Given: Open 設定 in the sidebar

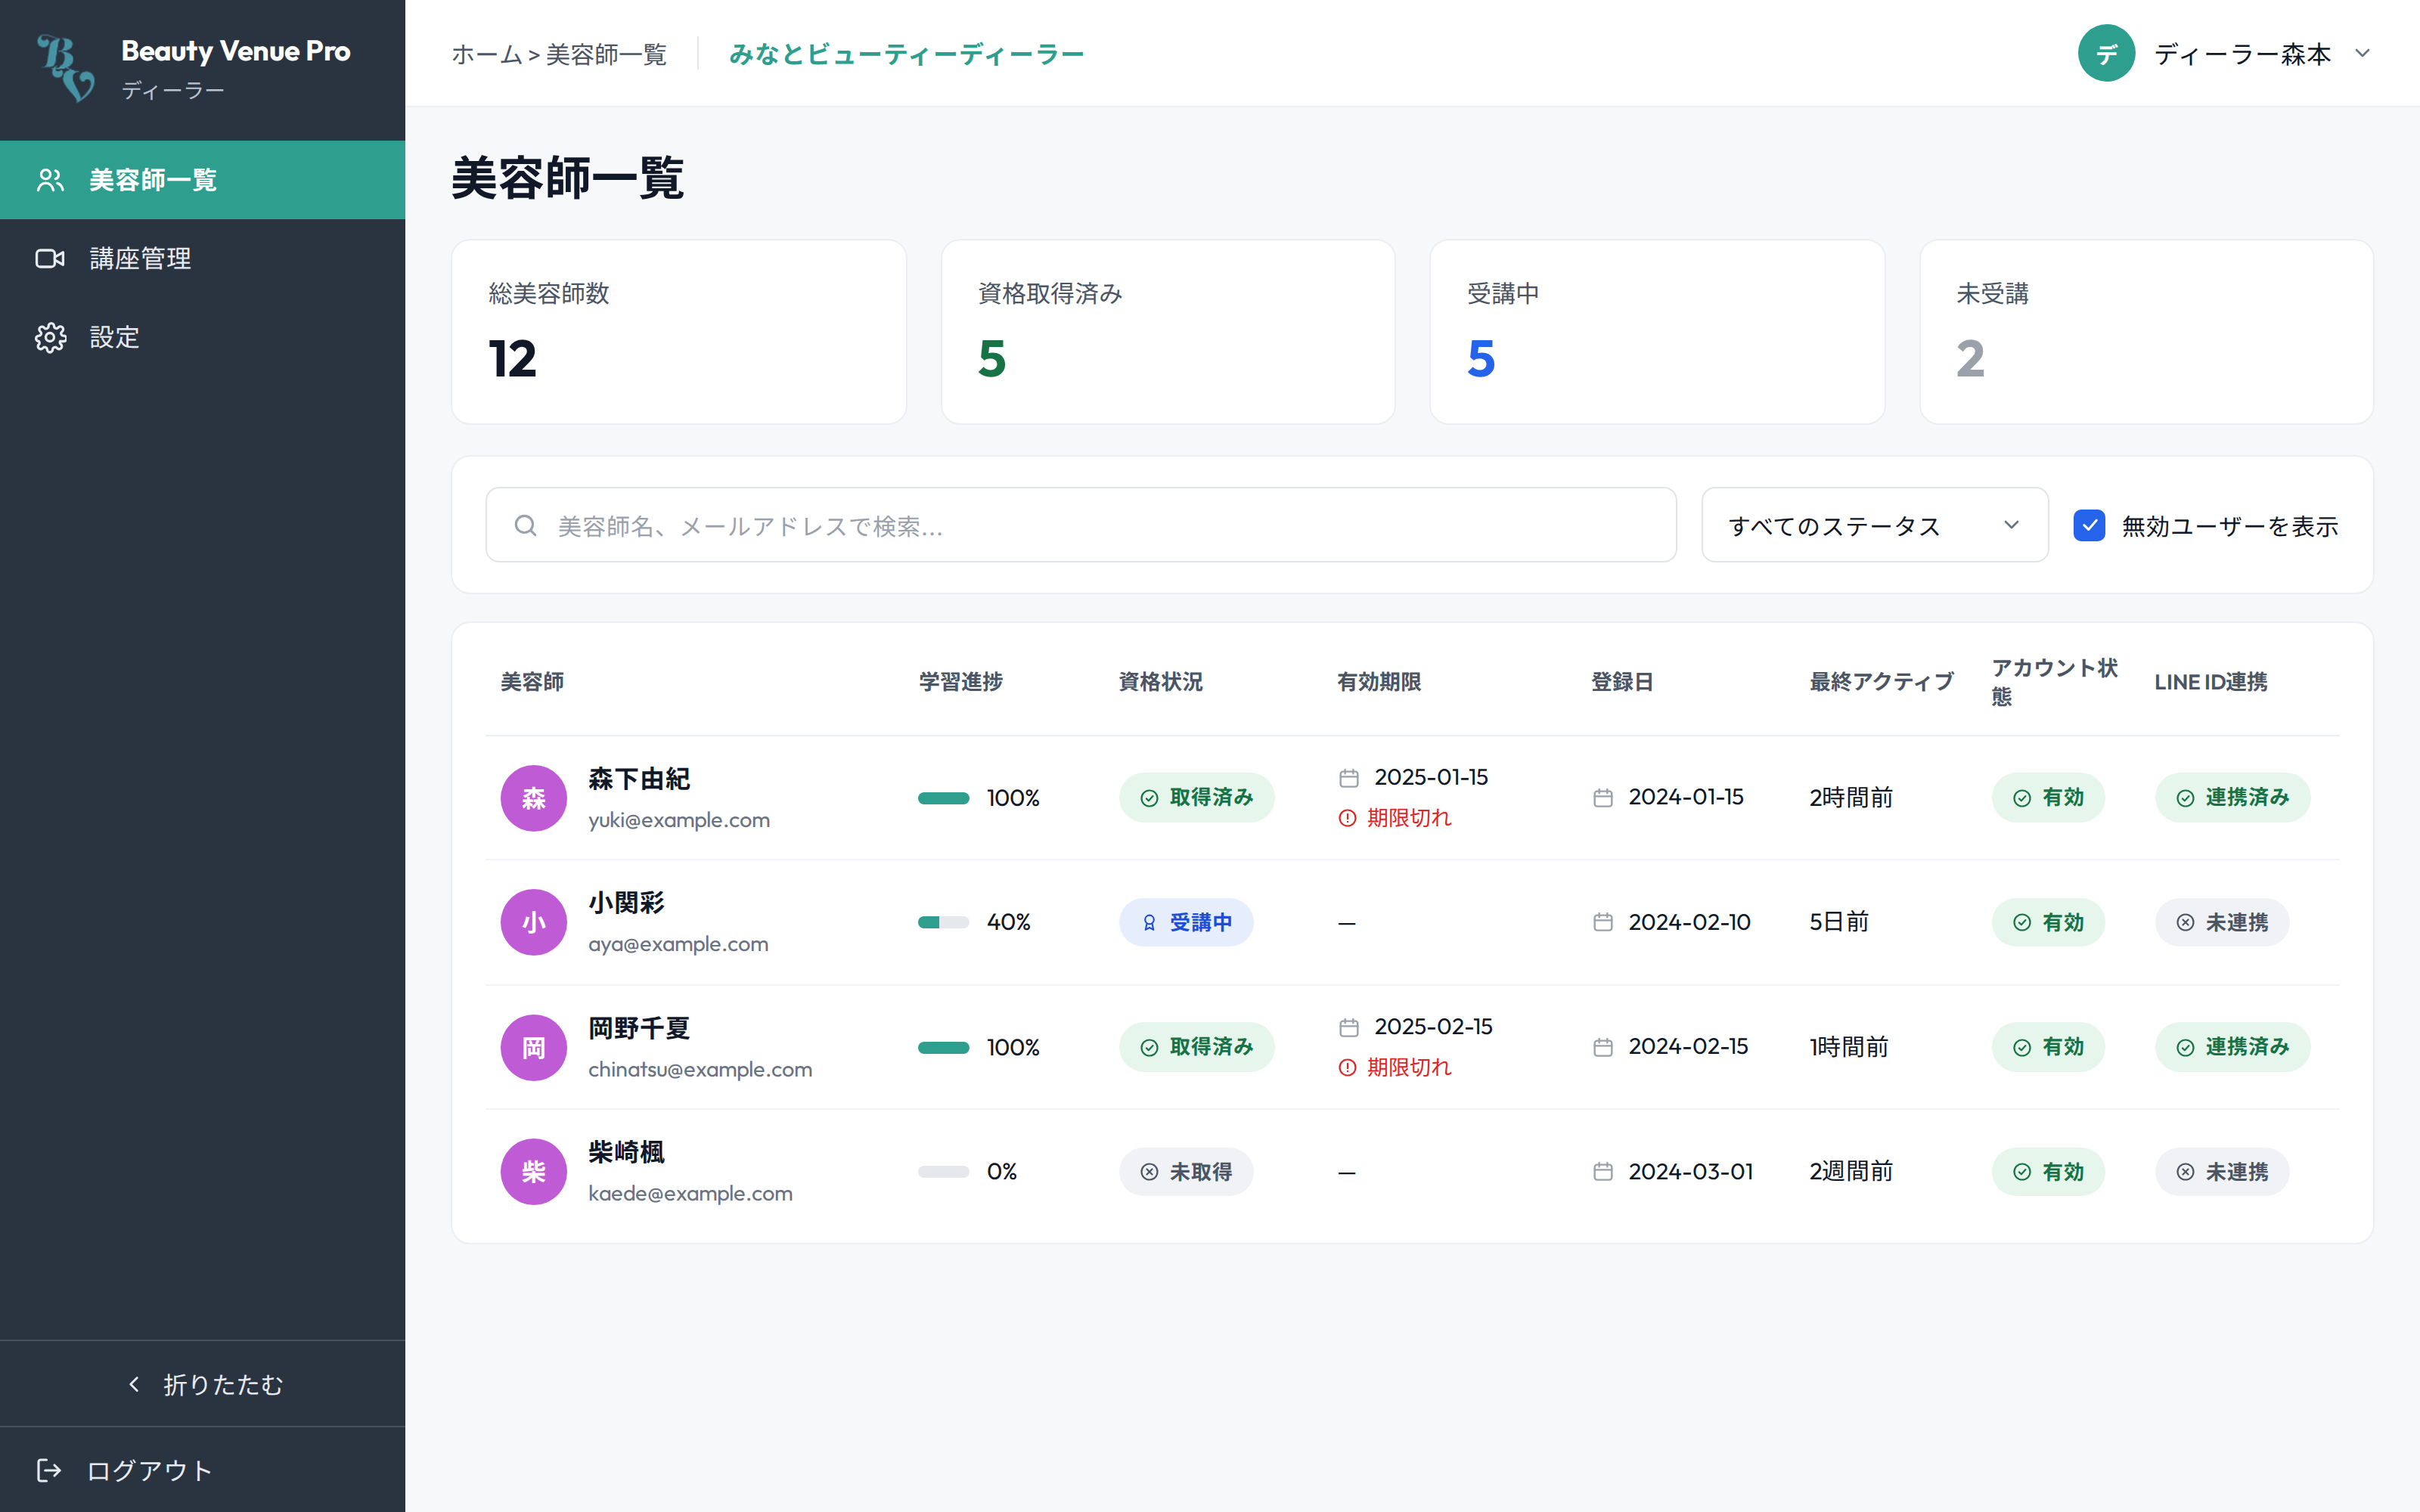Looking at the screenshot, I should coord(203,338).
